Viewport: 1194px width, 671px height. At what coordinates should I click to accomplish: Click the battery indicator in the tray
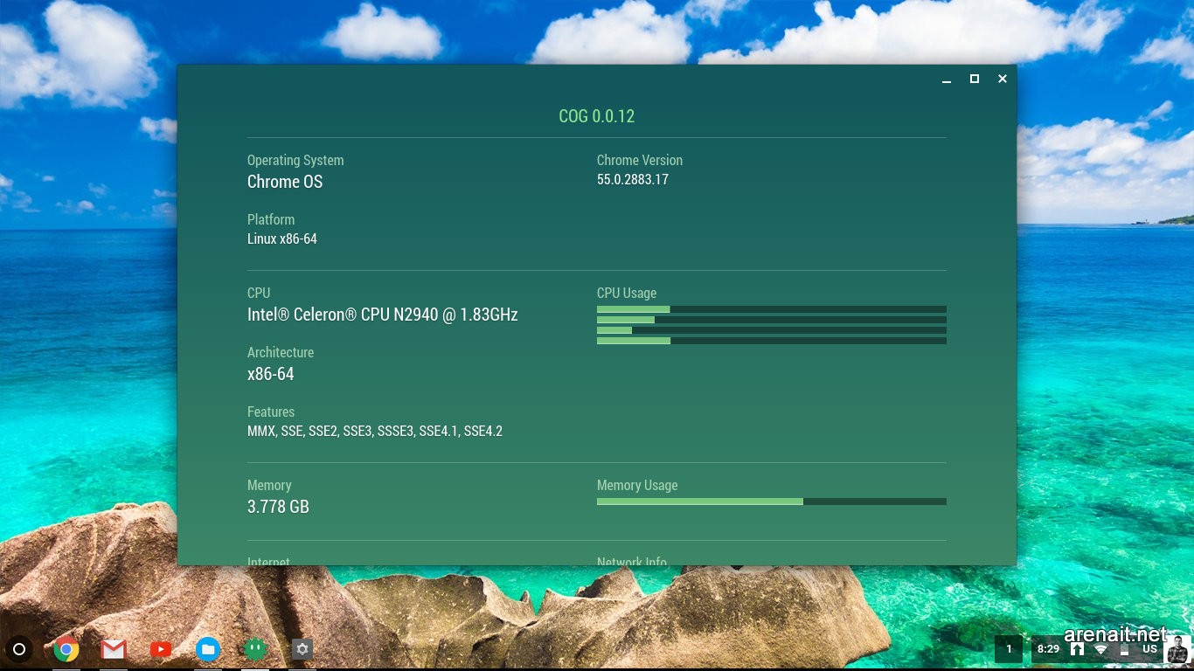(x=1125, y=649)
